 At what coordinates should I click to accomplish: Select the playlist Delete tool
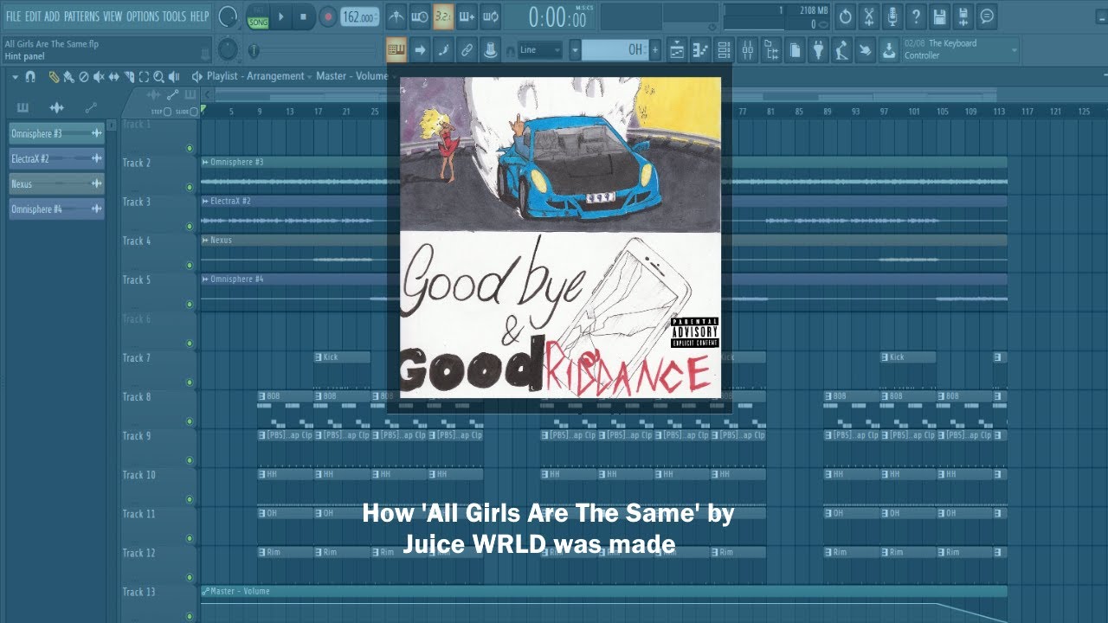[x=84, y=76]
